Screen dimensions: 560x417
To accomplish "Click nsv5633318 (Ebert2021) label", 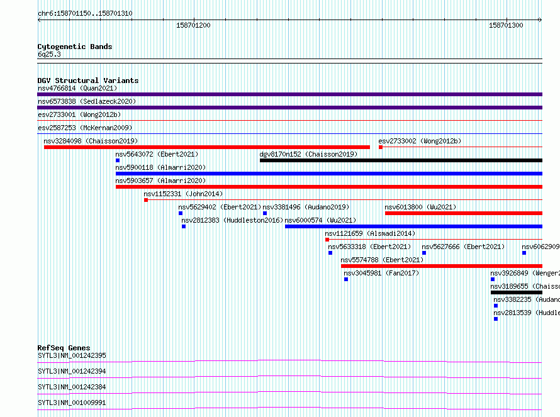I will pyautogui.click(x=369, y=247).
